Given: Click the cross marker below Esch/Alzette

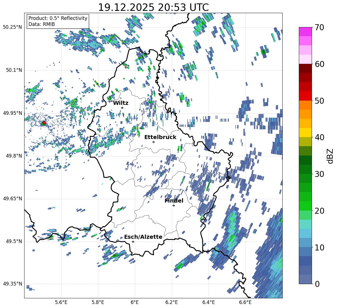Looking at the screenshot, I should 133,242.
